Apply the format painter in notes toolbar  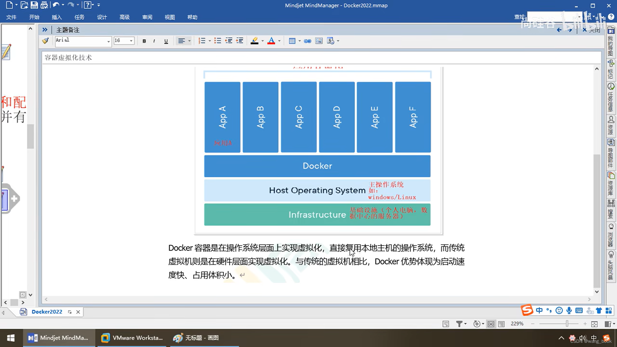pyautogui.click(x=46, y=41)
